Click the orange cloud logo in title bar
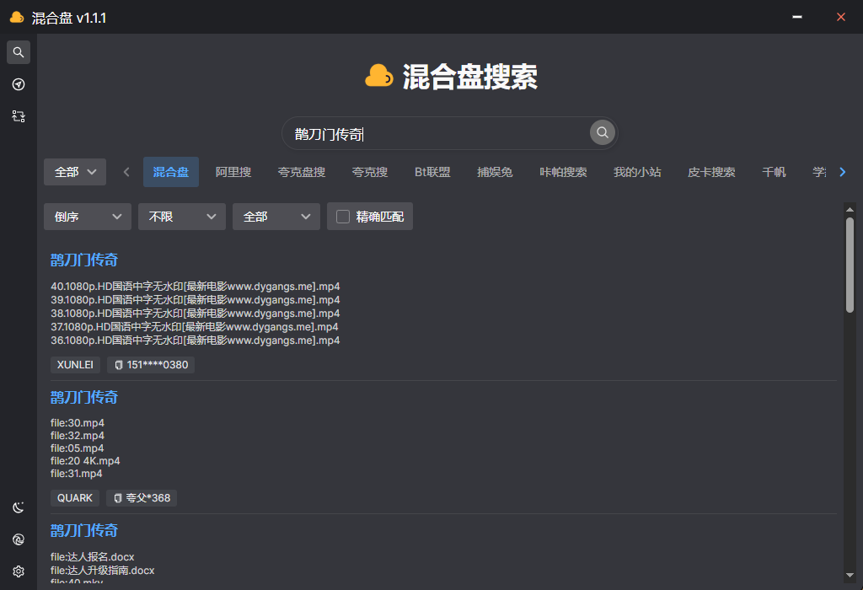This screenshot has height=590, width=863. coord(17,18)
